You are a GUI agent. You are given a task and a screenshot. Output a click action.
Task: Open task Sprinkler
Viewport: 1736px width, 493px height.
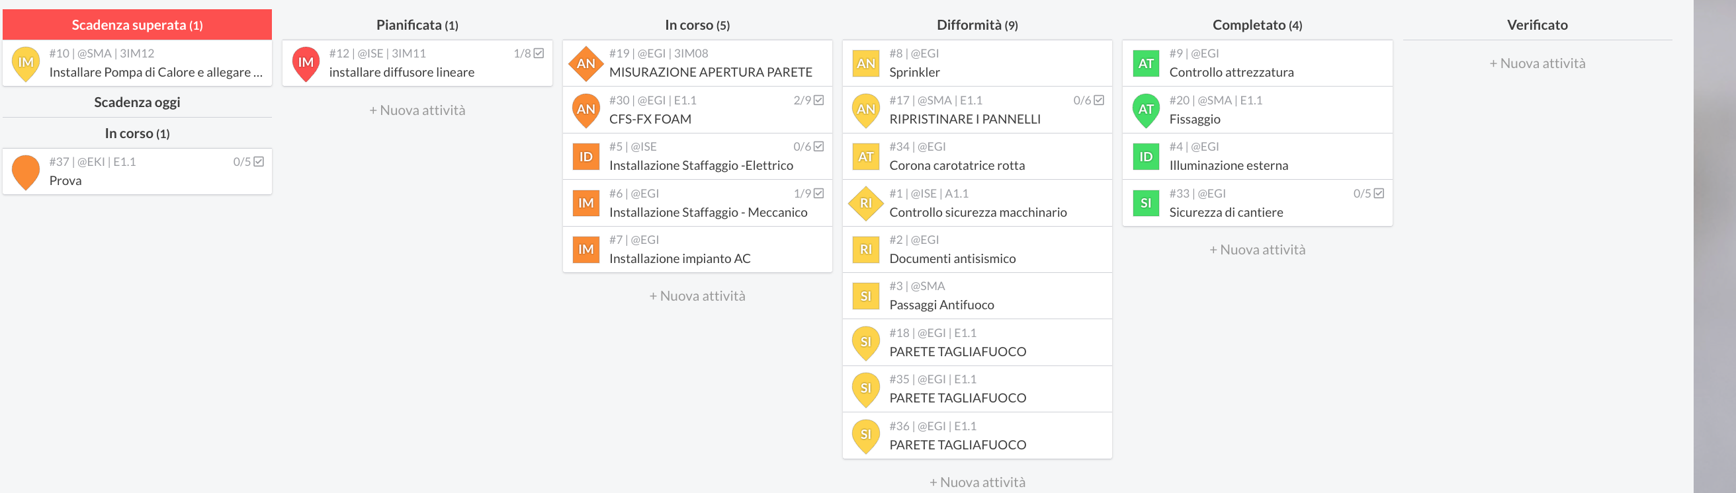[x=977, y=63]
